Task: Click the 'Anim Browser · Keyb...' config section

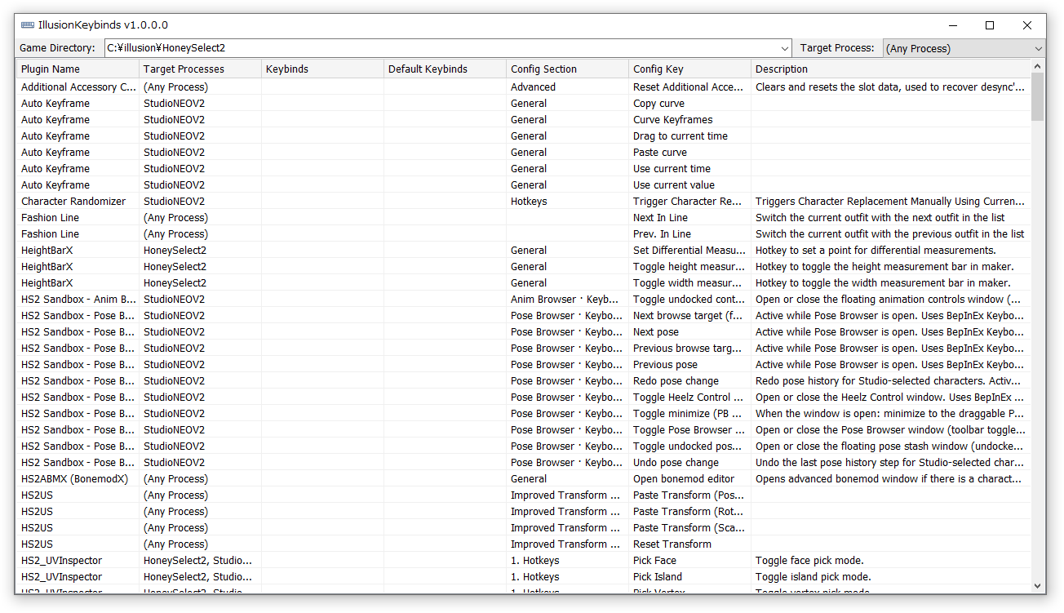Action: [568, 300]
